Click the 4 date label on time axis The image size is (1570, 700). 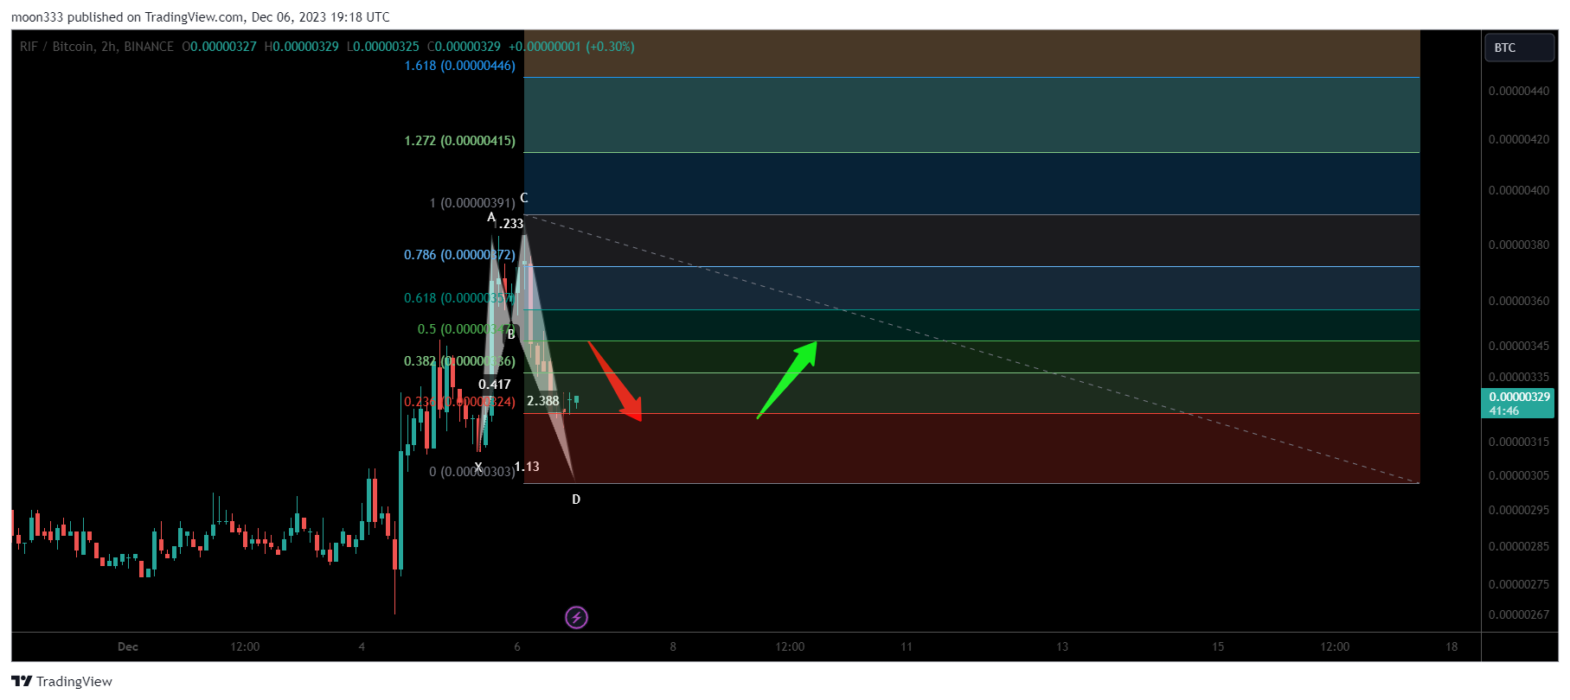(x=362, y=646)
